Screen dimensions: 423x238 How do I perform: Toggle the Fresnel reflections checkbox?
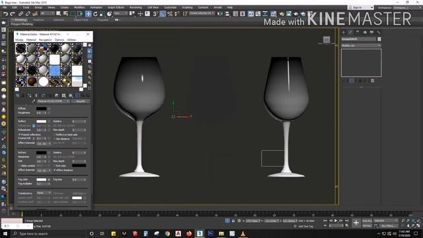click(19, 134)
